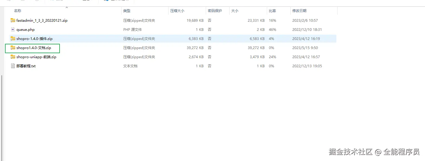This screenshot has width=425, height=161.
Task: Click the shopro-1.4.0-插件.zip archive icon
Action: [13, 39]
